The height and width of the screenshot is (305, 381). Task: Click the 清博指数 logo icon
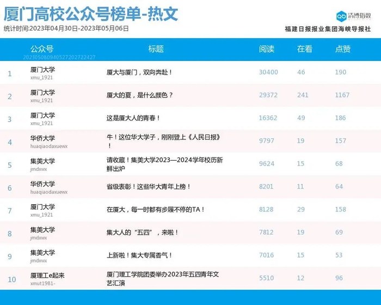(341, 16)
